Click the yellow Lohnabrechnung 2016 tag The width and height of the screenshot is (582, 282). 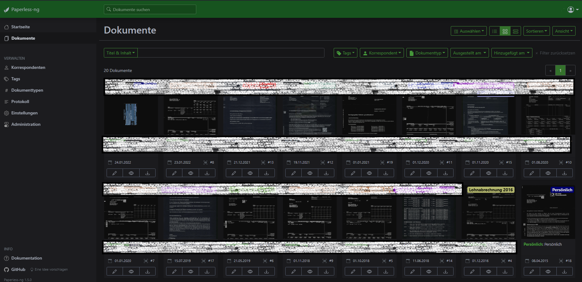pos(491,190)
